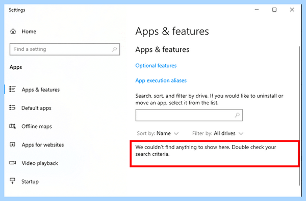Image resolution: width=306 pixels, height=201 pixels.
Task: Open Video playback section
Action: coord(40,163)
